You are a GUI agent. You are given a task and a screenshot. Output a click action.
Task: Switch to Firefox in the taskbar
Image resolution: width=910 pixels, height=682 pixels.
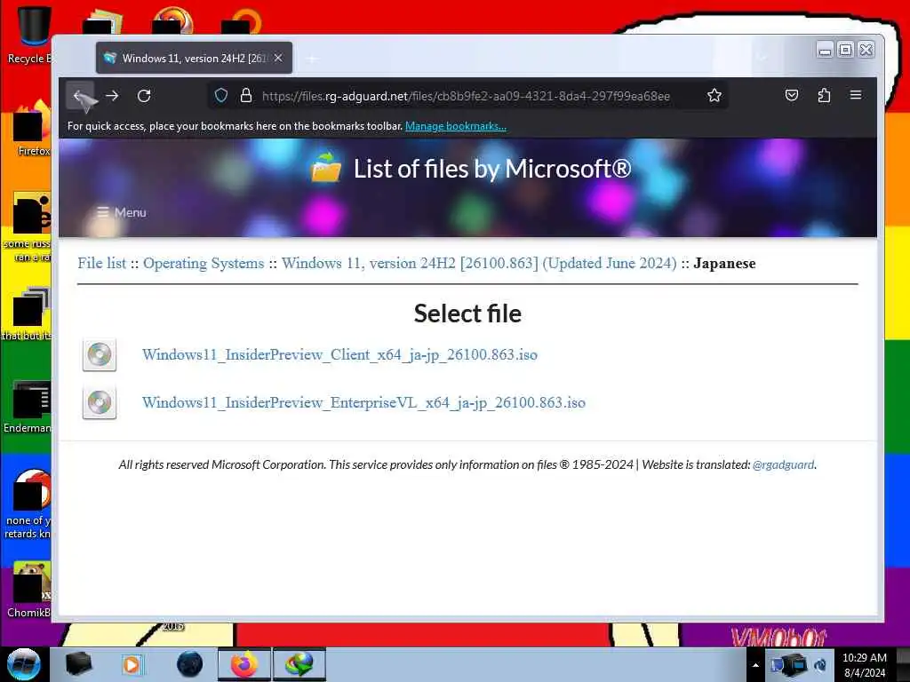[x=244, y=664]
